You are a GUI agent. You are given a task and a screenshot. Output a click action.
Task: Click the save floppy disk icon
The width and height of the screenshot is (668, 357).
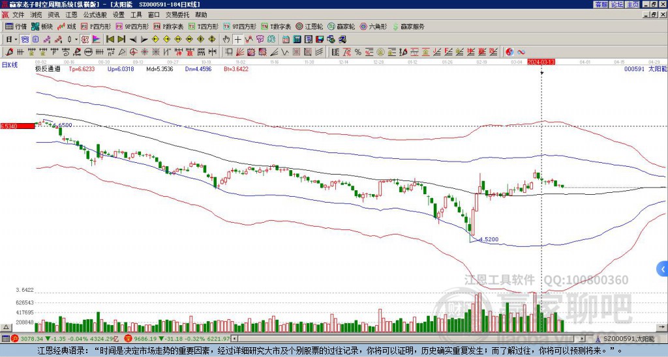[320, 40]
